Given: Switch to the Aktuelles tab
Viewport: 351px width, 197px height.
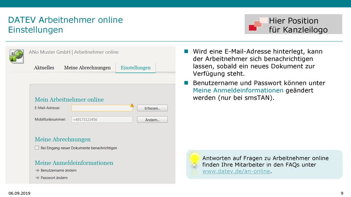Looking at the screenshot, I should (44, 68).
